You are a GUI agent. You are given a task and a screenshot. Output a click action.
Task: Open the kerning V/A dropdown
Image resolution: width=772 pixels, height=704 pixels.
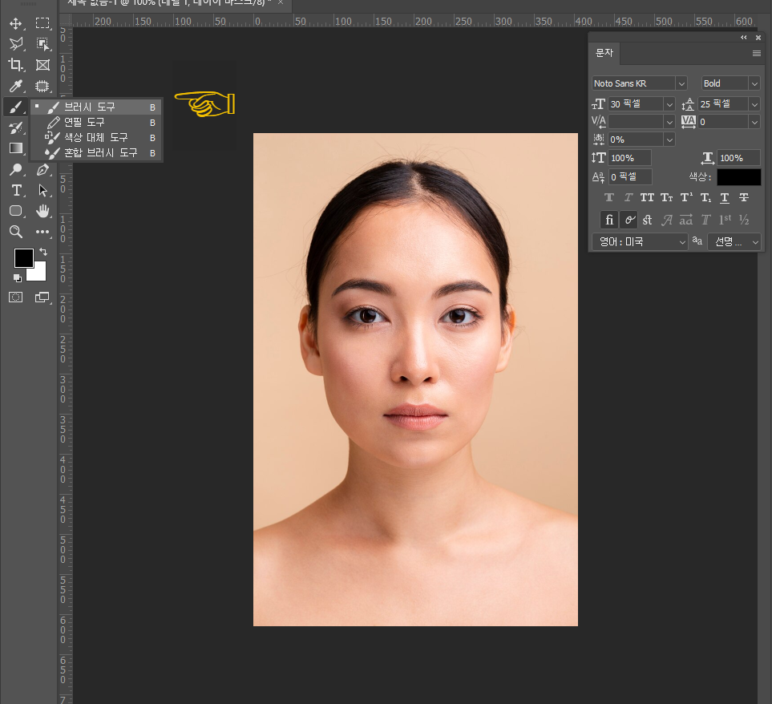[x=669, y=122]
